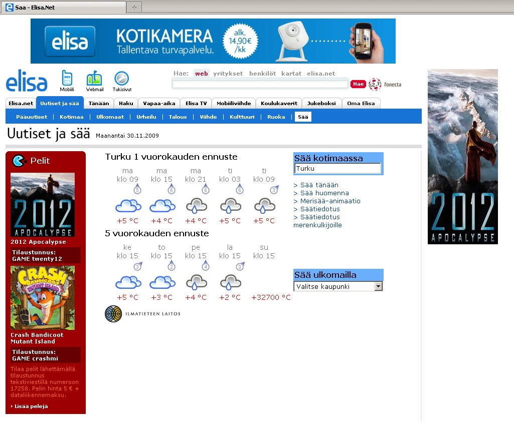The image size is (514, 422).
Task: Go to Viihde section
Action: click(x=208, y=117)
